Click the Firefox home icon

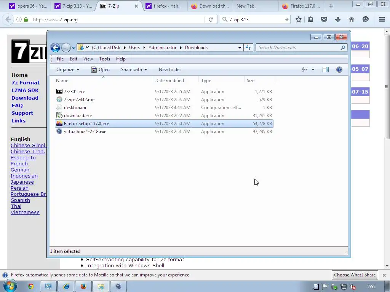point(351,19)
